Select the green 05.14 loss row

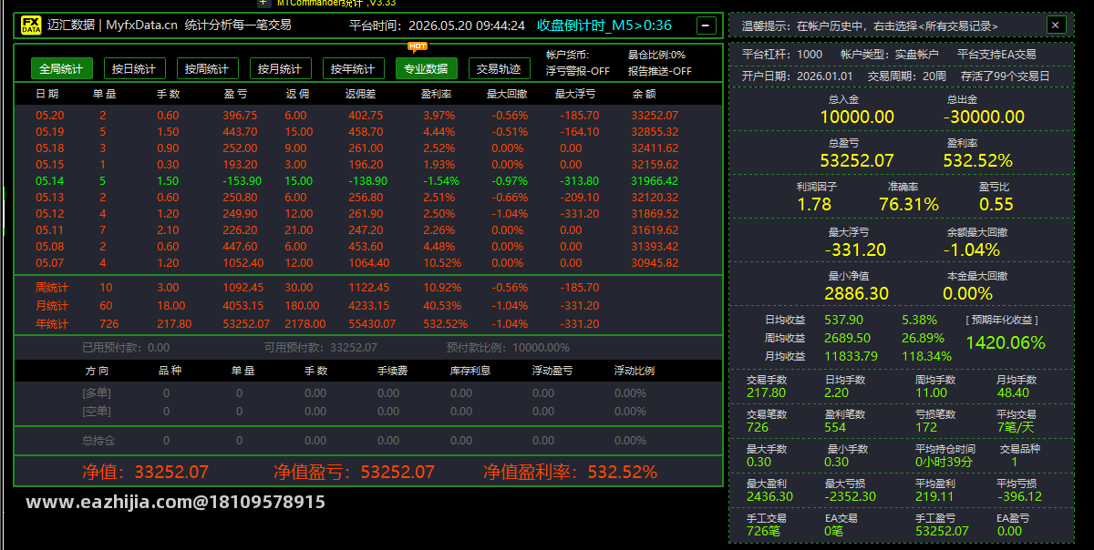tap(368, 180)
